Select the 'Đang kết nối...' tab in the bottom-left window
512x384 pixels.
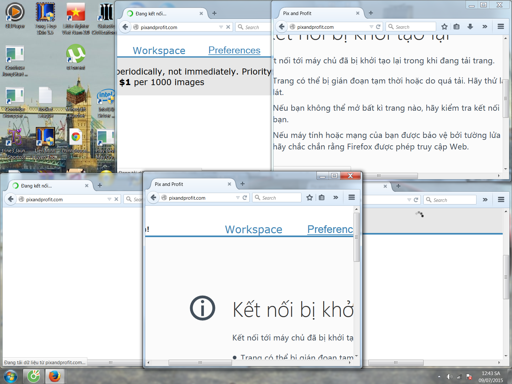coord(51,186)
